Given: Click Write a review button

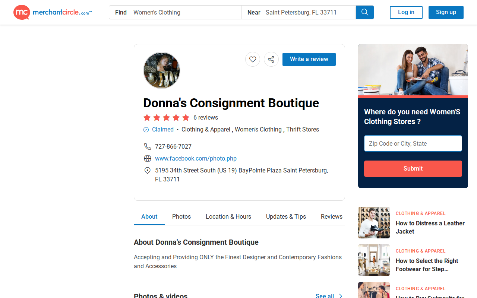Looking at the screenshot, I should [309, 59].
